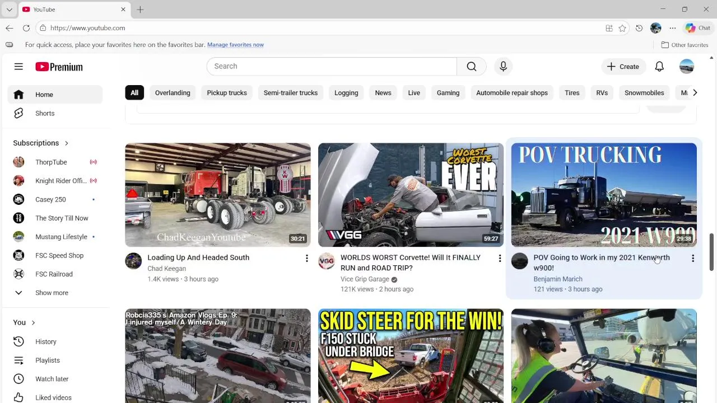Viewport: 717px width, 403px height.
Task: Open browser tab list dropdown
Action: [9, 10]
